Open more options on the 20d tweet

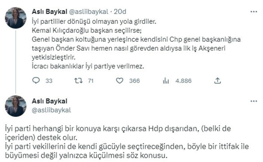point(254,12)
